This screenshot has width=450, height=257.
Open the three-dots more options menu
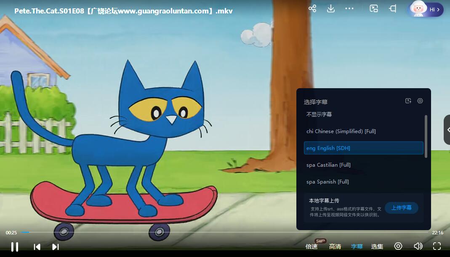349,8
